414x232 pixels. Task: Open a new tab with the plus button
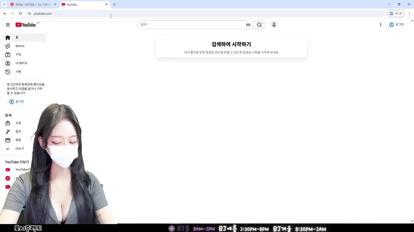(114, 5)
